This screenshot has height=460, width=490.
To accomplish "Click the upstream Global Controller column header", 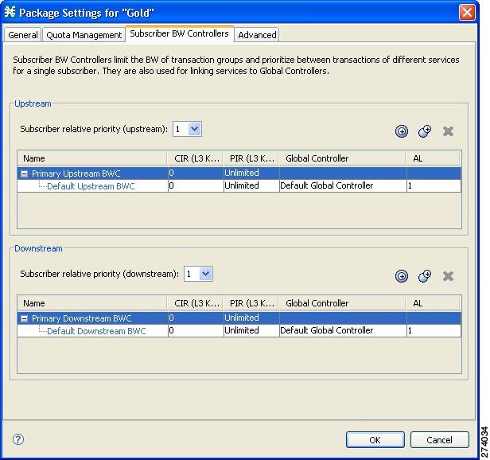I will click(343, 158).
